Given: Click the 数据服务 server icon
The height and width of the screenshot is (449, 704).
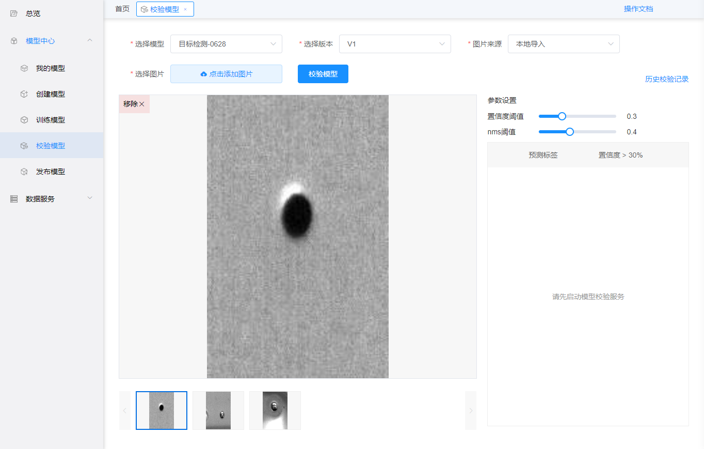Looking at the screenshot, I should point(14,199).
